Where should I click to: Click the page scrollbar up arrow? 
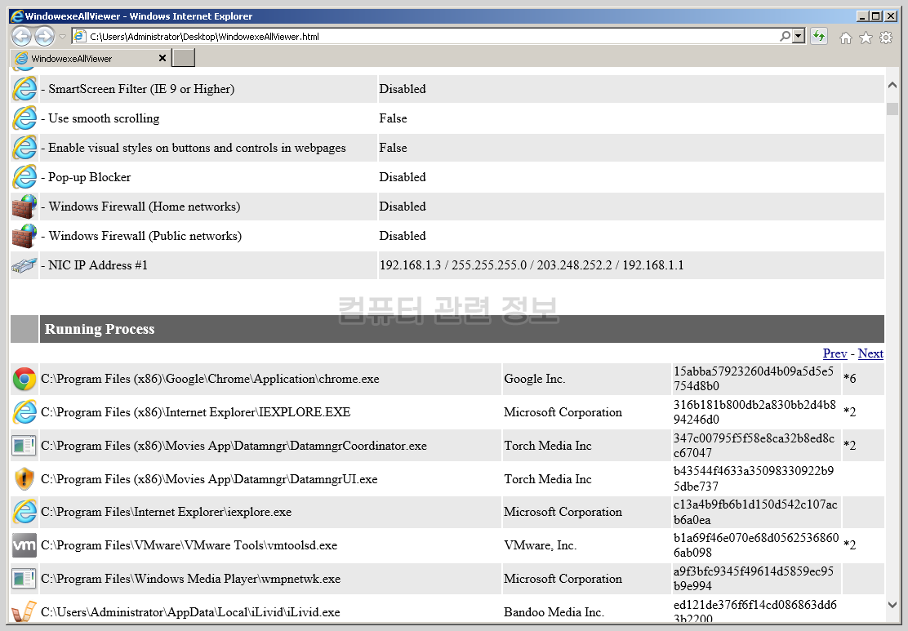coord(892,85)
